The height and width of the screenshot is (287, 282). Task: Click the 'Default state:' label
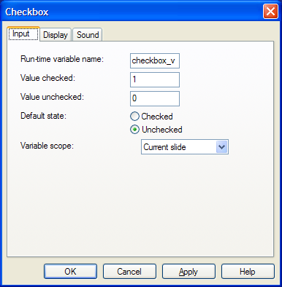point(43,116)
